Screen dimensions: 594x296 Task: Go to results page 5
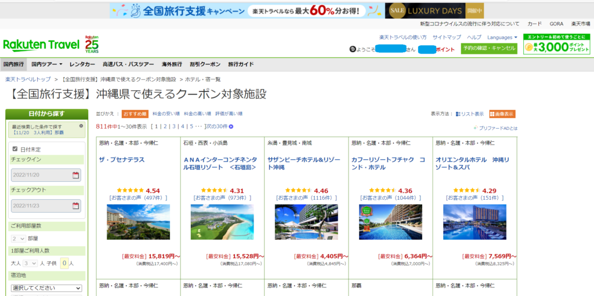(191, 126)
